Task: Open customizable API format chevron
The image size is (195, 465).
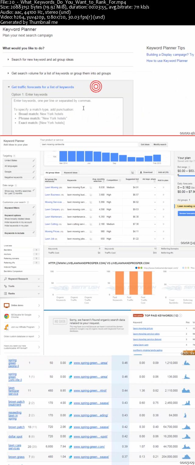Action: 39,347
